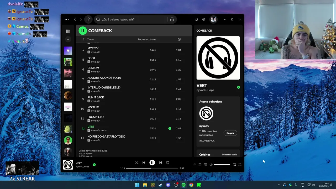
Task: Open Steam from the taskbar
Action: click(x=160, y=185)
